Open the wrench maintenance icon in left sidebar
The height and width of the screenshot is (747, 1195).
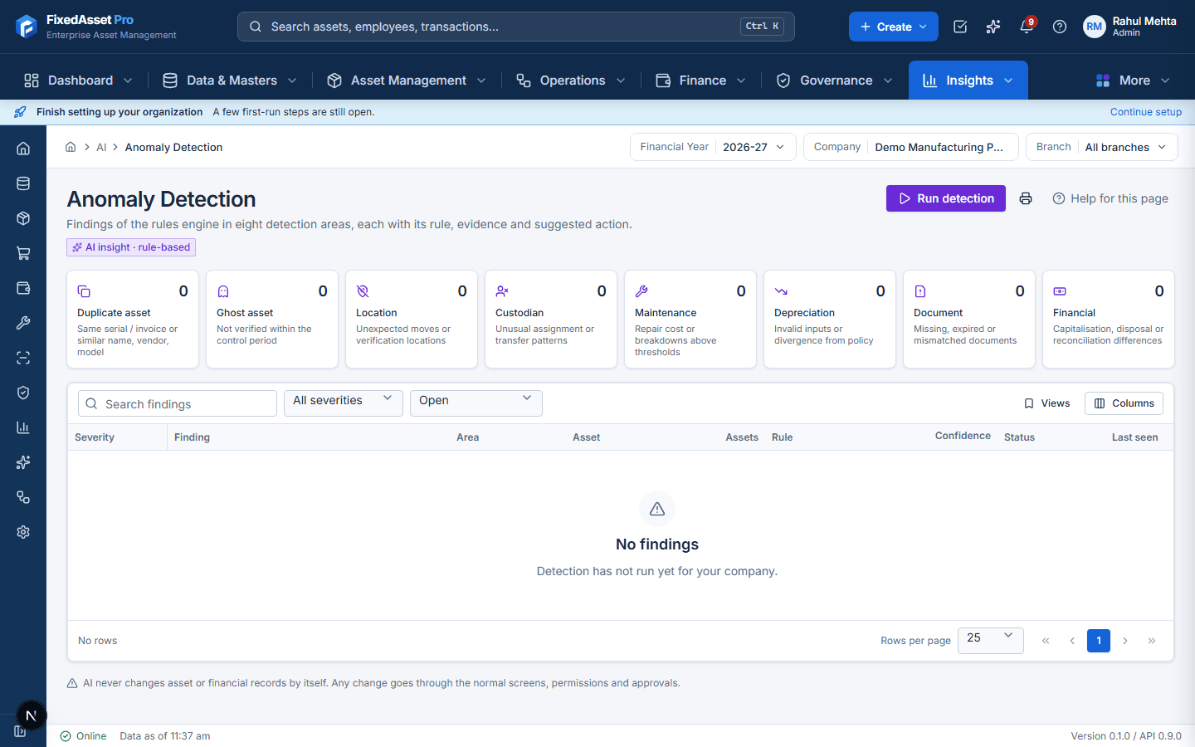click(23, 323)
